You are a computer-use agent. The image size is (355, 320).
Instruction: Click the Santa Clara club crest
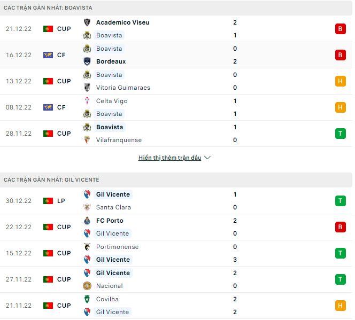(87, 207)
